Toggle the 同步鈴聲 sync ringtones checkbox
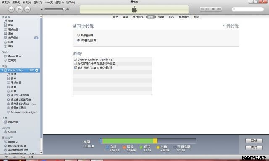269x161 pixels. click(x=74, y=26)
